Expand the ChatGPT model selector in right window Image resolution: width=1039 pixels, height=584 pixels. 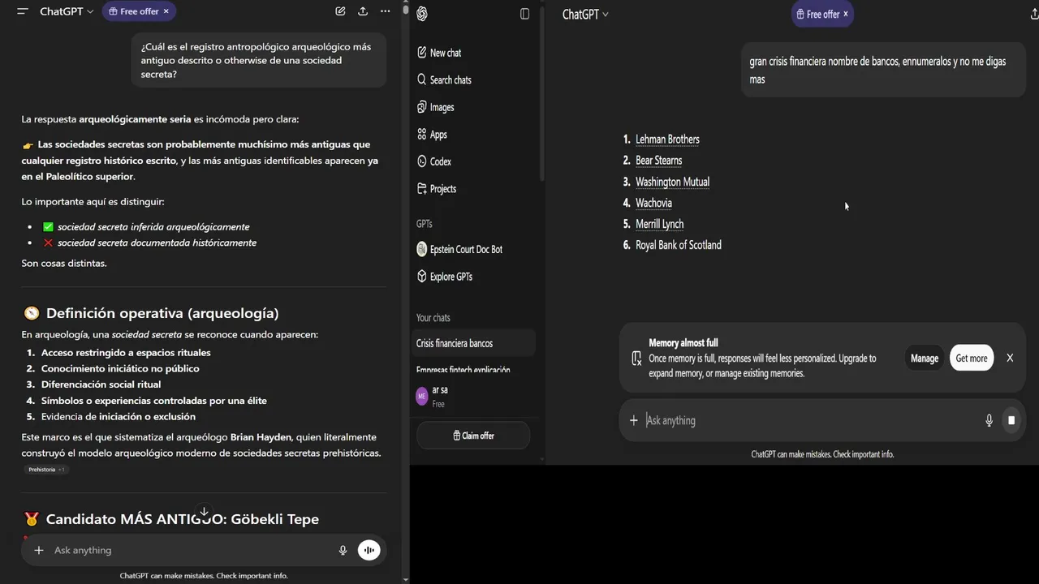coord(585,15)
